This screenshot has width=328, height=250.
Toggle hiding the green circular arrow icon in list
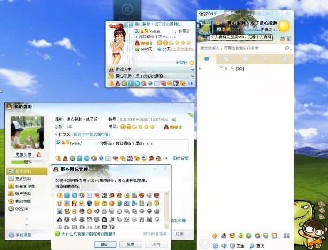tap(119, 203)
